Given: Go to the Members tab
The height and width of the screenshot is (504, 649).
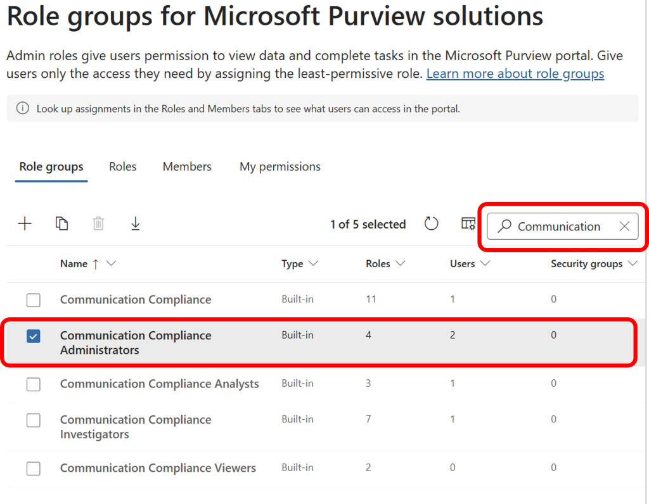Looking at the screenshot, I should click(x=187, y=167).
